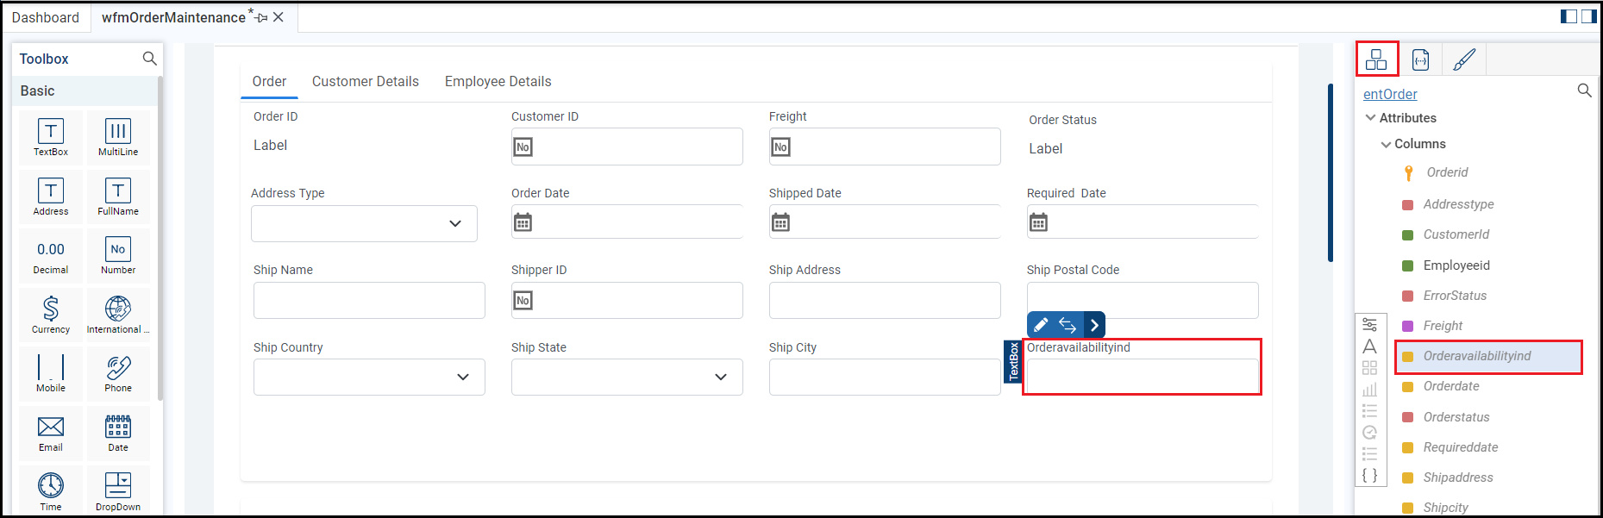The width and height of the screenshot is (1603, 518).
Task: Open the Order Date calendar picker
Action: click(x=523, y=223)
